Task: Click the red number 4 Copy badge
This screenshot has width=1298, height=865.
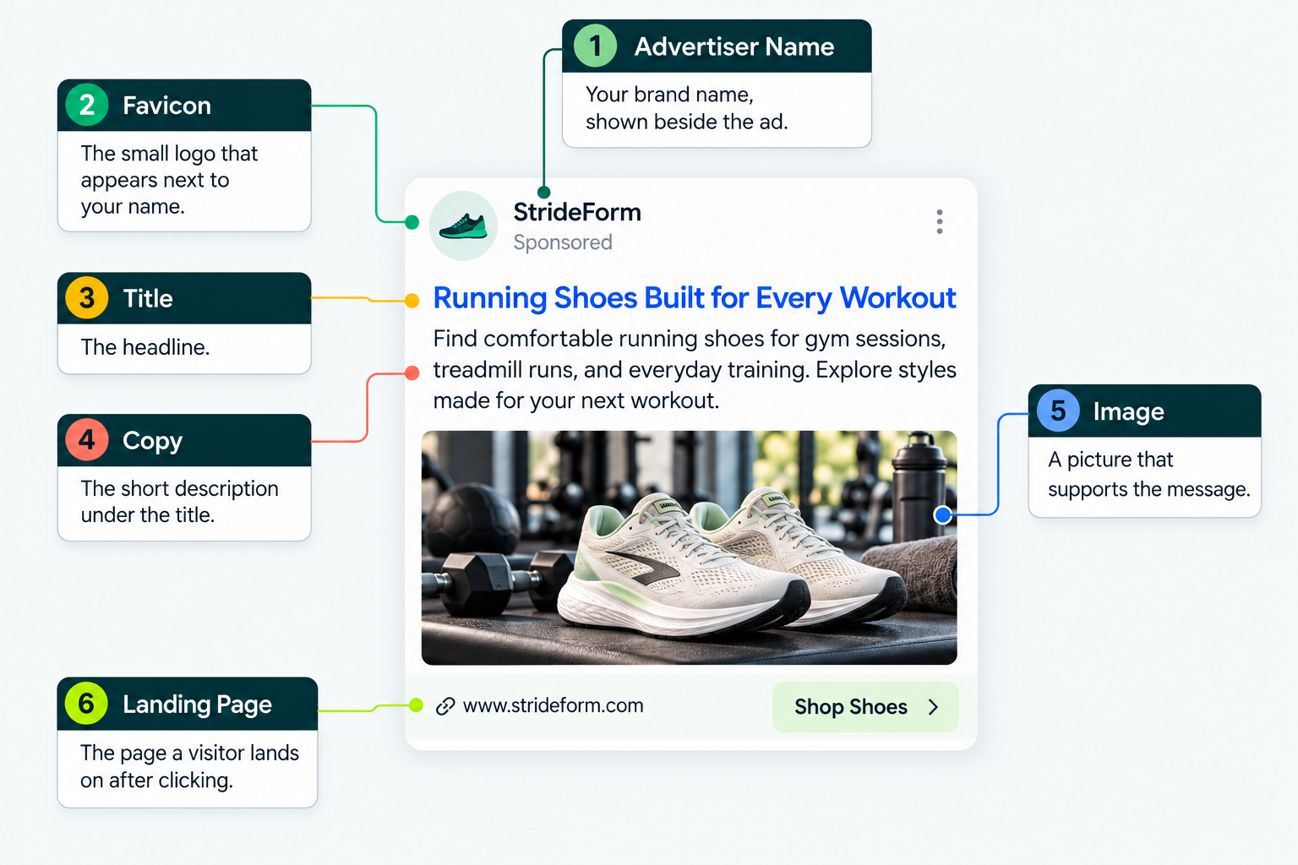Action: (x=87, y=439)
